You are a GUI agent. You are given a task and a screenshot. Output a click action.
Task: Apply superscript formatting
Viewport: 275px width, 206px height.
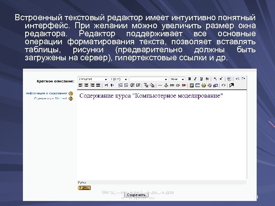pyautogui.click(x=221, y=79)
